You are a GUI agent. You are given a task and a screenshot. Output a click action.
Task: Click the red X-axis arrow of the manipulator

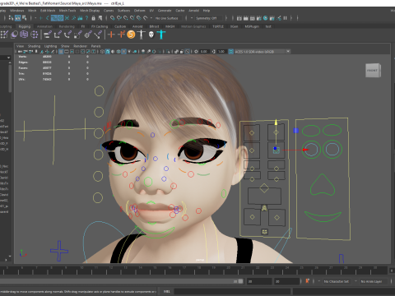pyautogui.click(x=305, y=150)
